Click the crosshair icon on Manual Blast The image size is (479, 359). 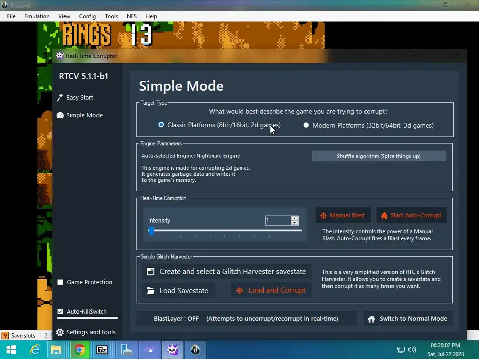click(x=323, y=215)
